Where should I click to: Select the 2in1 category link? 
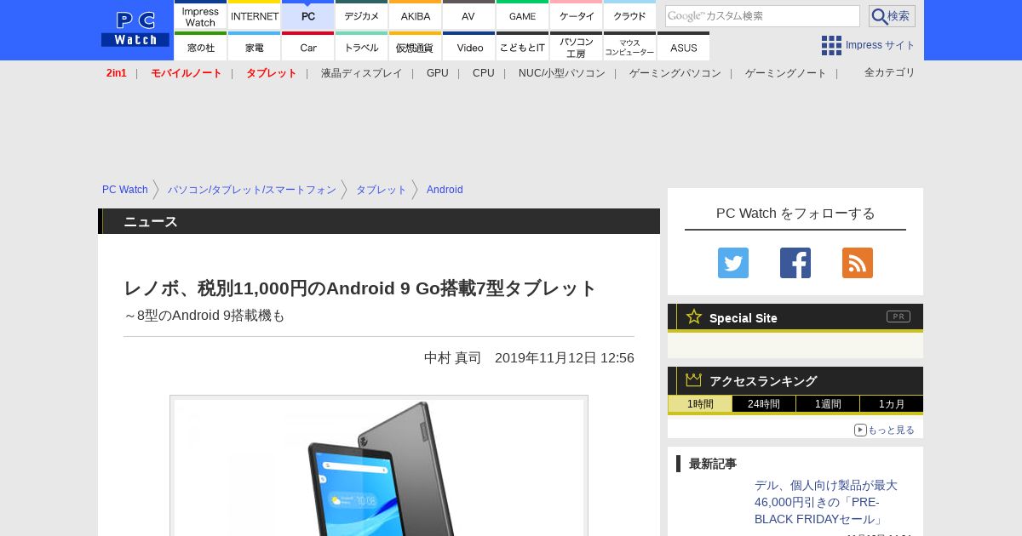click(117, 73)
